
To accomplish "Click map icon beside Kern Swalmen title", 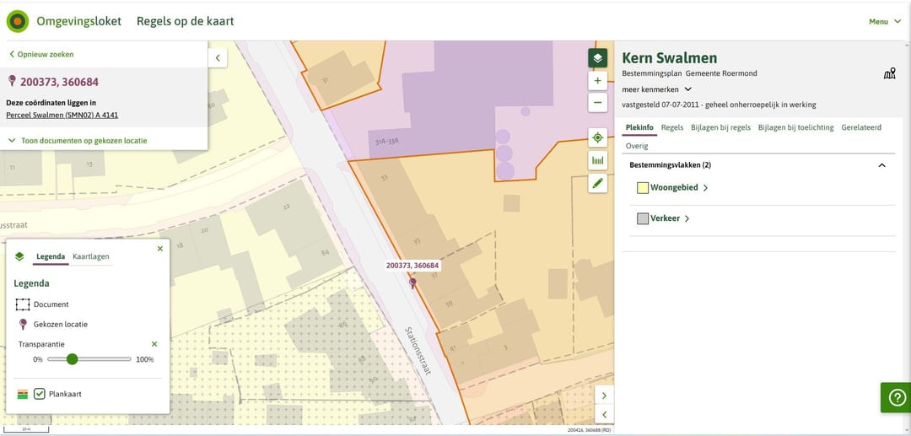I will tap(889, 74).
